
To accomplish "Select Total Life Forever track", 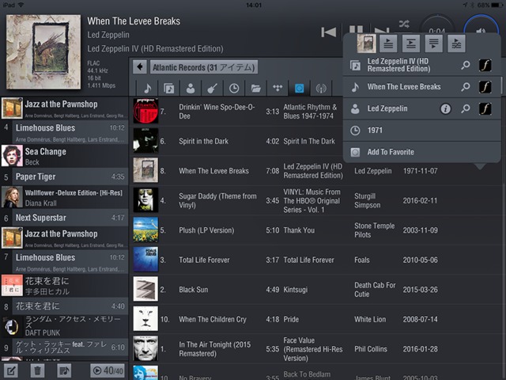I will click(317, 260).
